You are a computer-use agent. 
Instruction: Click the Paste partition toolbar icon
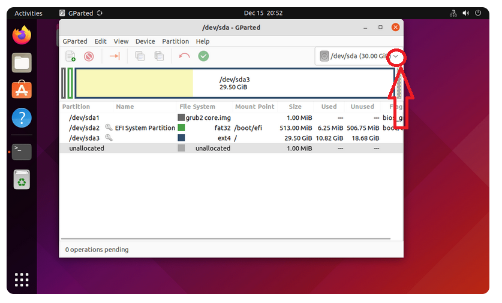[x=159, y=56]
